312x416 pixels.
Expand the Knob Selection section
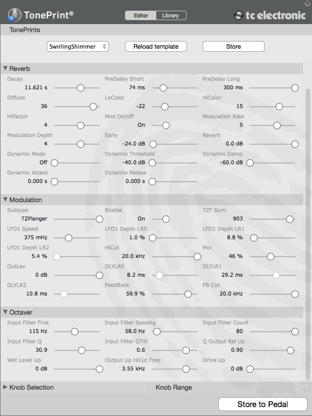pyautogui.click(x=6, y=387)
